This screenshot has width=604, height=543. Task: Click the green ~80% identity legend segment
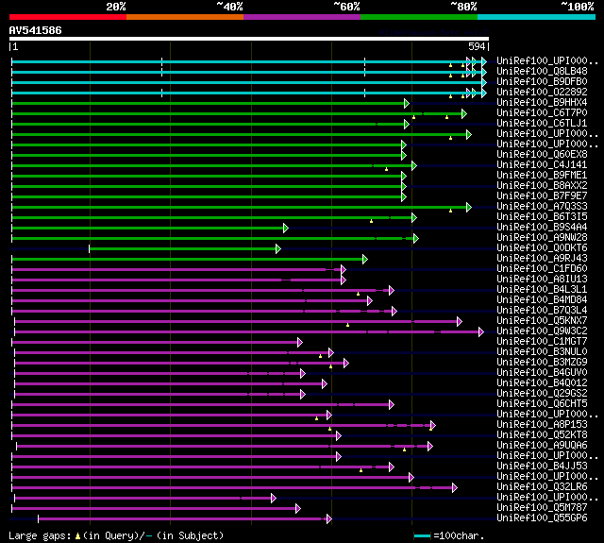pos(419,17)
